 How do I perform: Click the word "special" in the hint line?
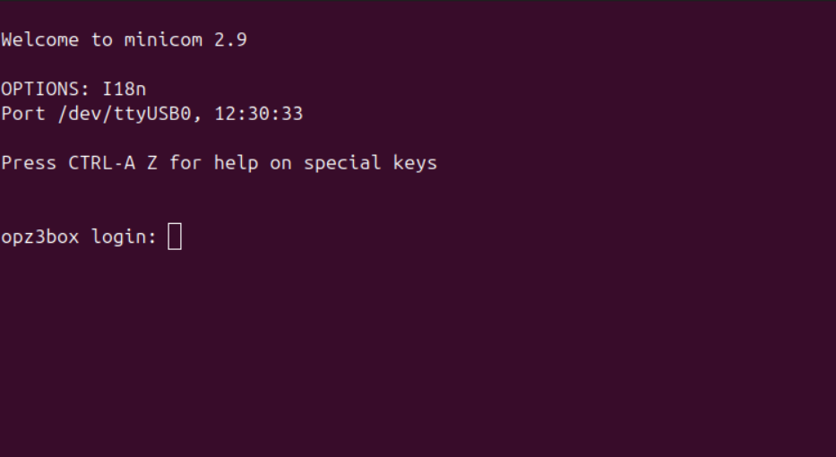(342, 163)
